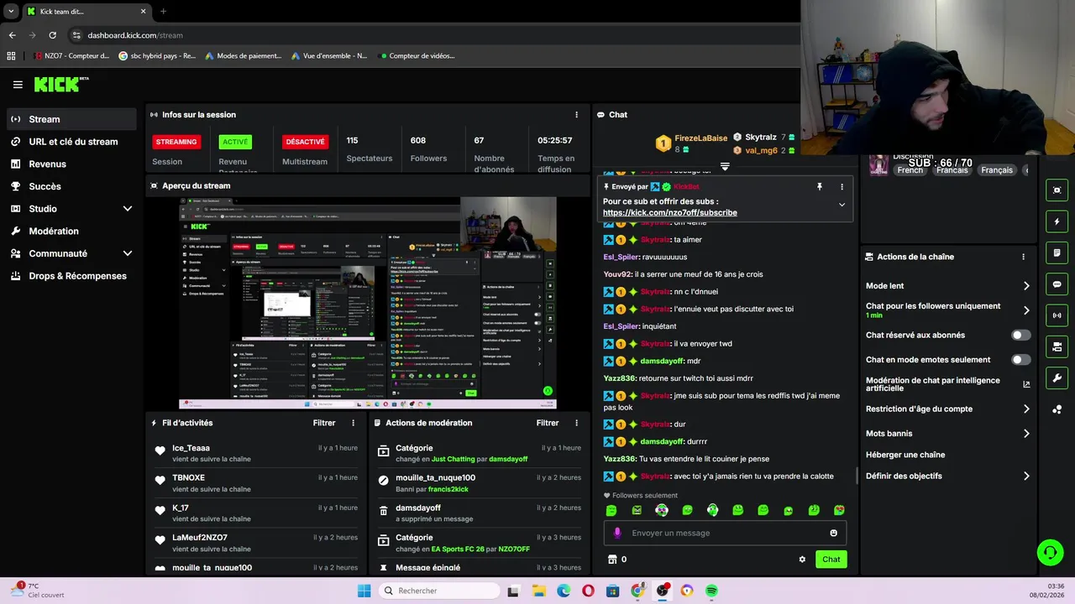Click the stream preview thumbnail

click(368, 303)
